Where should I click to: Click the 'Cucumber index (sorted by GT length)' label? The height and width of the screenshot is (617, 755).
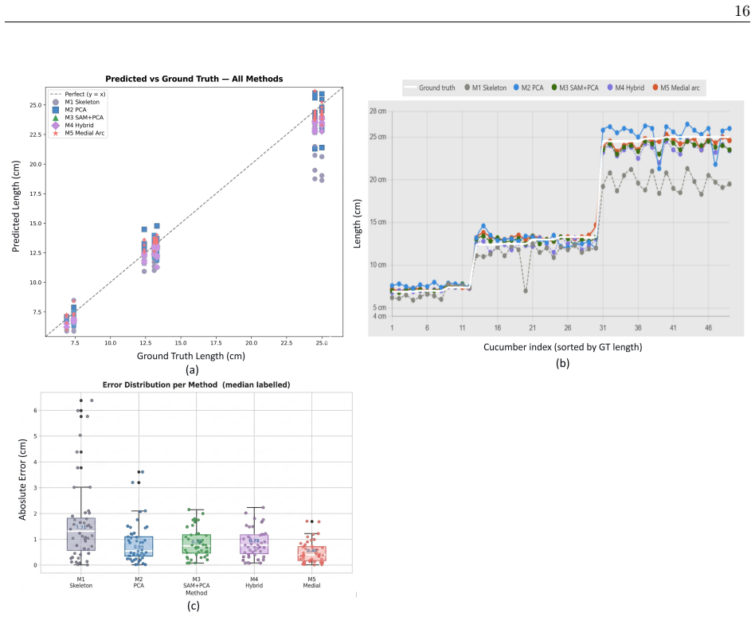[563, 347]
